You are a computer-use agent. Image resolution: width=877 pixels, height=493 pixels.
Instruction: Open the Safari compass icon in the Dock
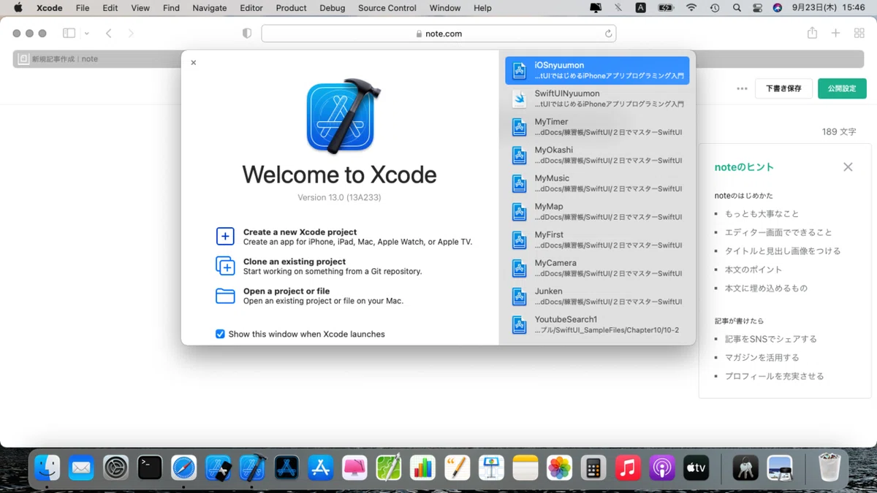click(x=184, y=467)
